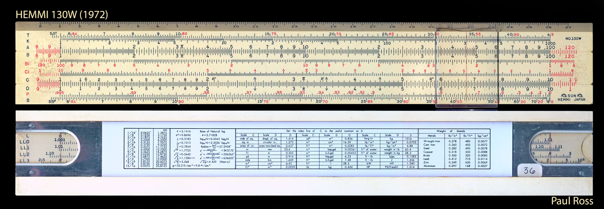Image resolution: width=604 pixels, height=209 pixels.
Task: Click the "Brass" row label
Action: 427,155
